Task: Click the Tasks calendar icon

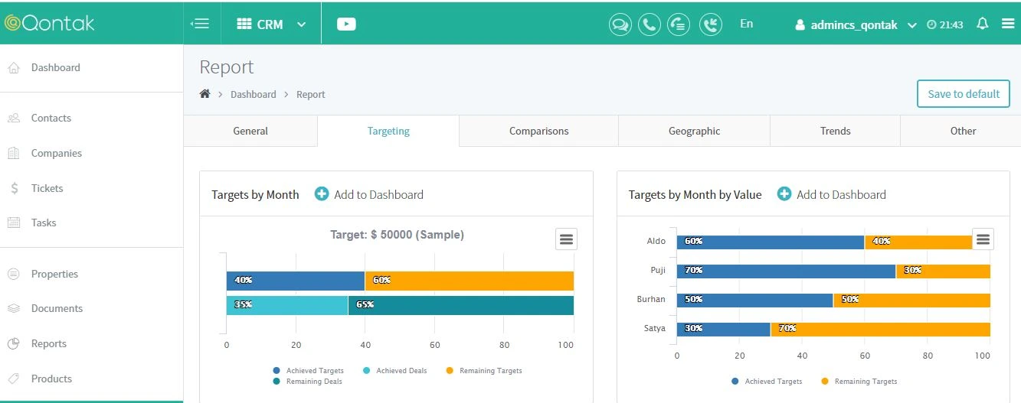Action: pyautogui.click(x=13, y=223)
